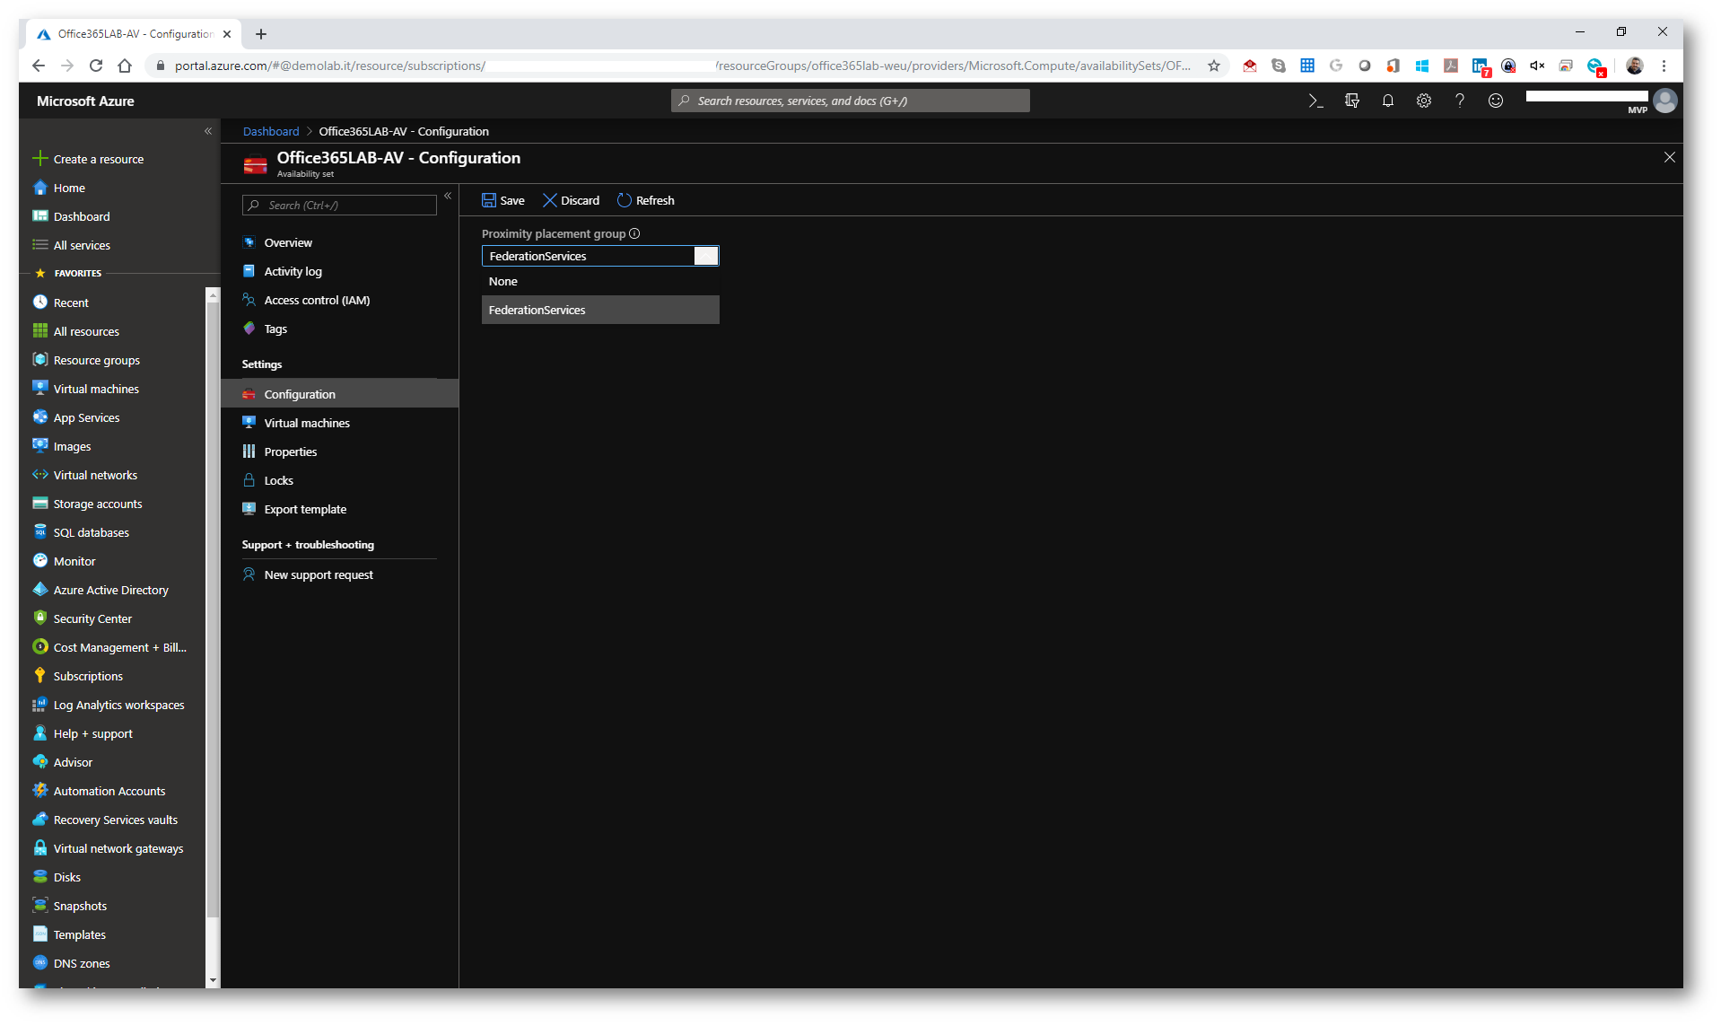Open Advisor in sidebar
The width and height of the screenshot is (1721, 1026).
coord(73,762)
